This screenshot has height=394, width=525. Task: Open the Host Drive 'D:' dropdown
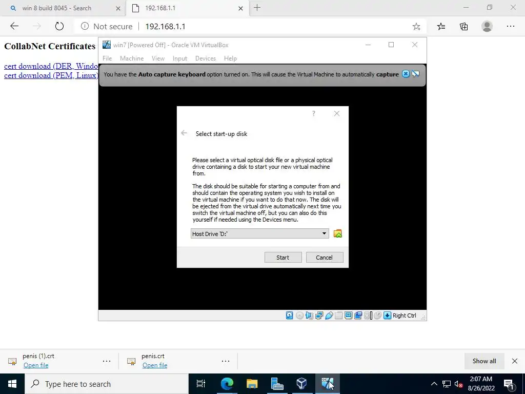259,233
